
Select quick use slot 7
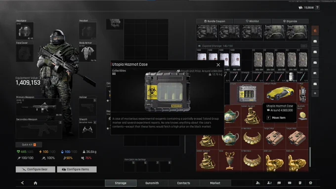tap(153, 166)
